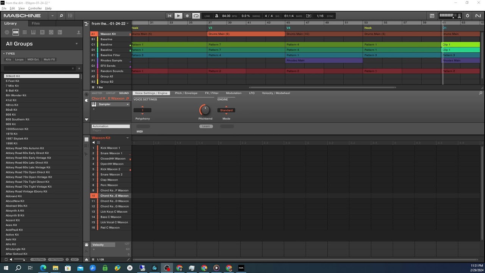Toggle the MIDI Ext. type filter tag

[x=34, y=60]
